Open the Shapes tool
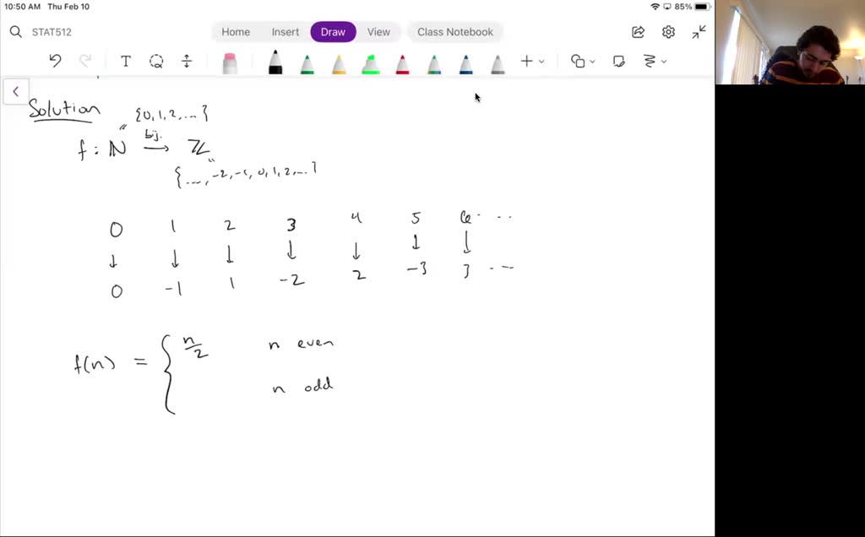The width and height of the screenshot is (865, 537). (x=578, y=61)
